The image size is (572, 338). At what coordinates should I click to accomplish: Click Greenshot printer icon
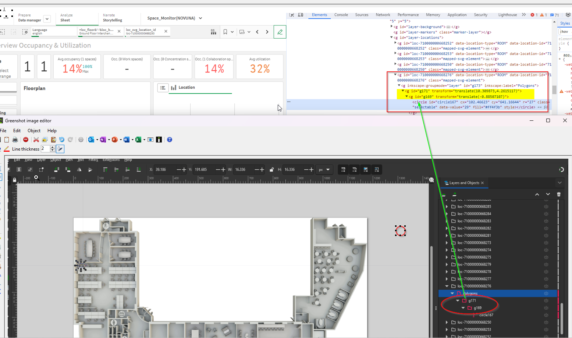pos(15,140)
